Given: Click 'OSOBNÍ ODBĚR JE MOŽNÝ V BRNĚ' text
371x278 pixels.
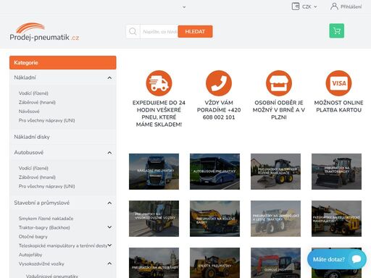Looking at the screenshot, I should pyautogui.click(x=279, y=110).
